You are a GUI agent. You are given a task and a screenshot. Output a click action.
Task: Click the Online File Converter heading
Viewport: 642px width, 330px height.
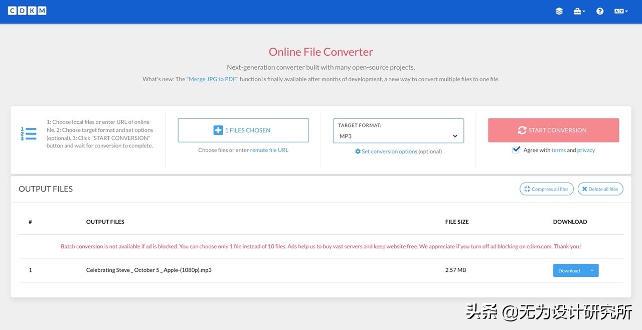click(x=321, y=52)
